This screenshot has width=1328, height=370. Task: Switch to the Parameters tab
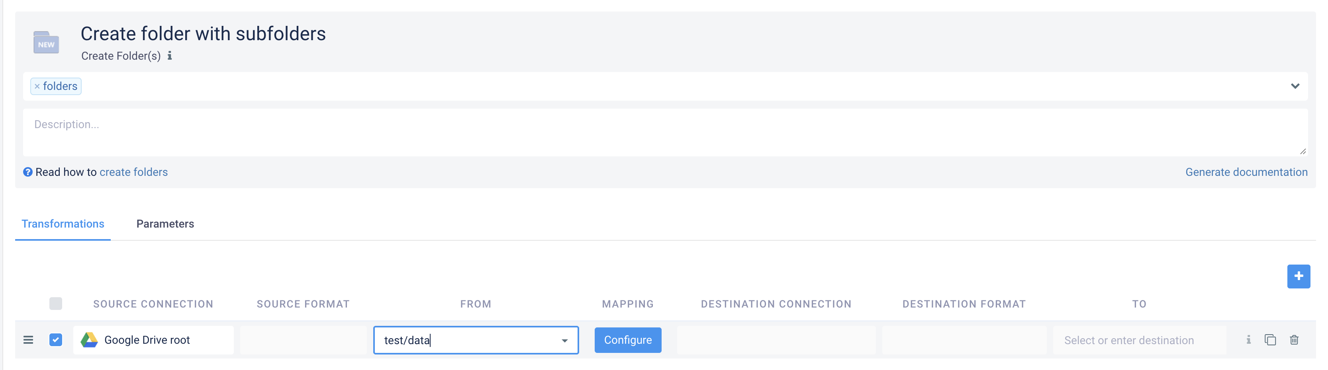[165, 224]
